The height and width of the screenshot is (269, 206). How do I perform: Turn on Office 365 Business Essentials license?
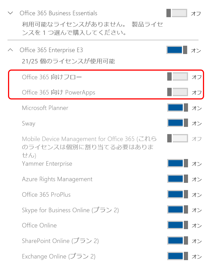pos(177,13)
